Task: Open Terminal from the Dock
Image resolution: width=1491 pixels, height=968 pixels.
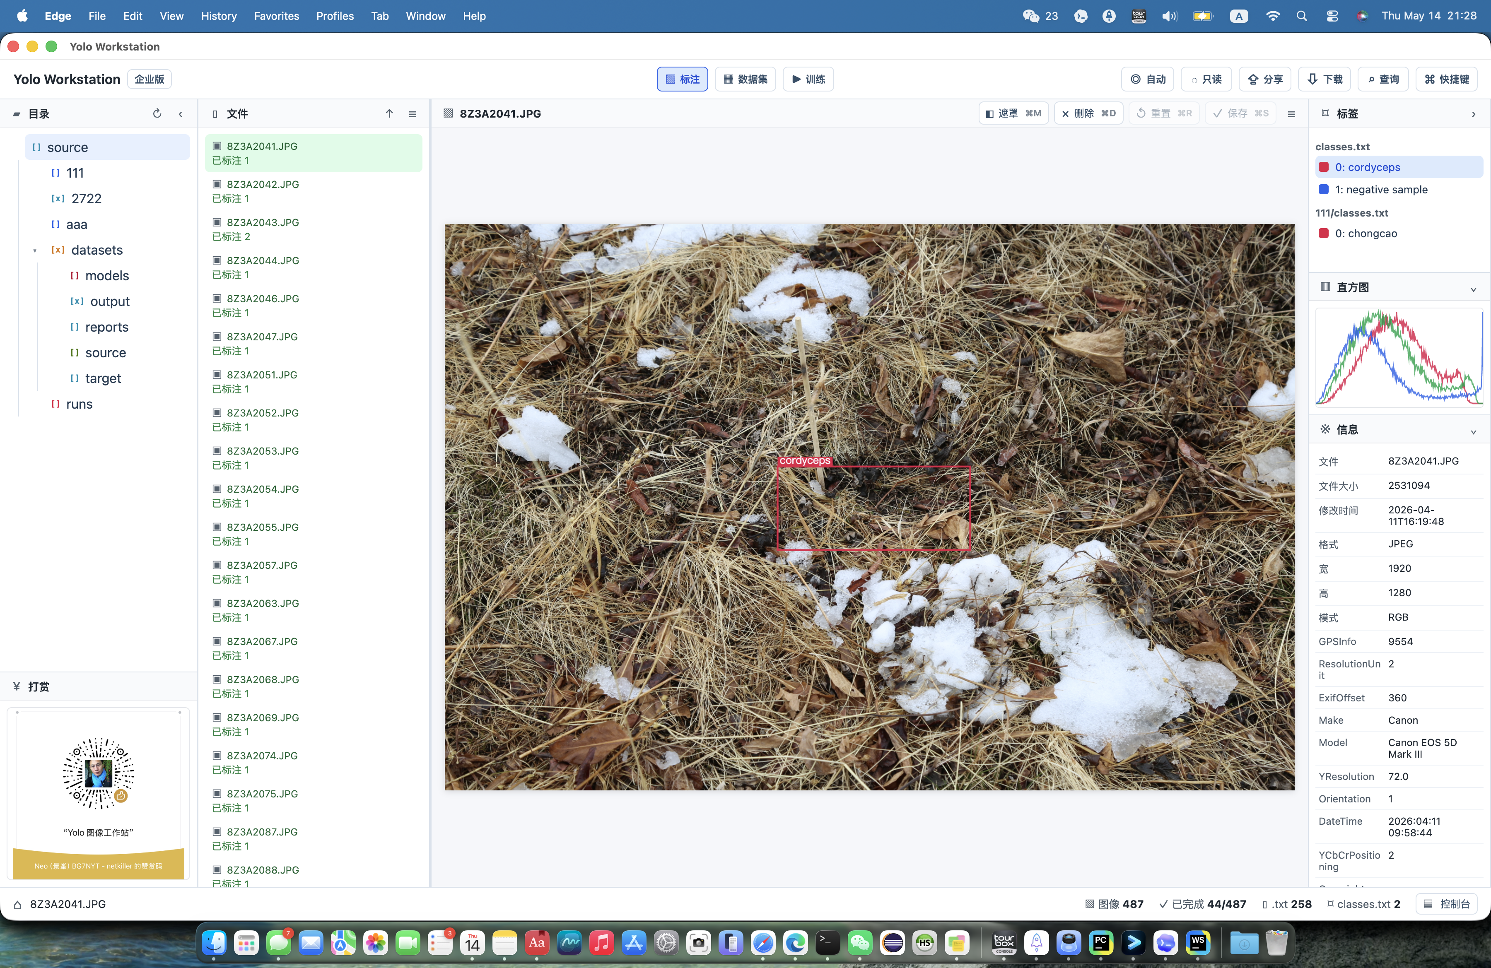Action: [x=828, y=942]
